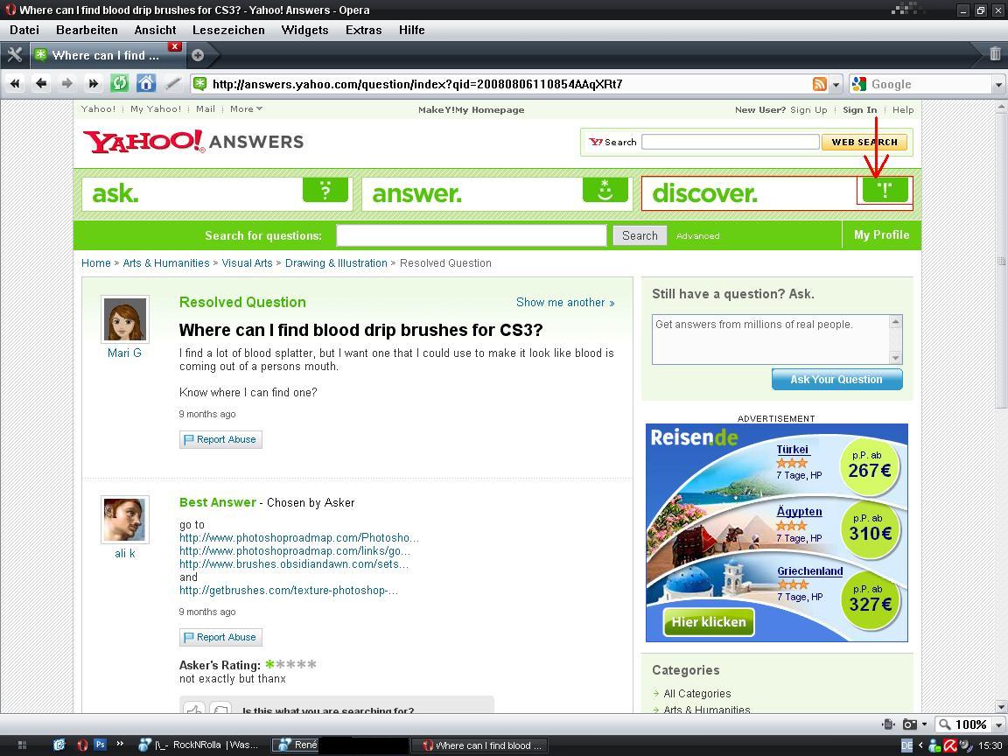Open the Opera panels wrench icon

[14, 54]
